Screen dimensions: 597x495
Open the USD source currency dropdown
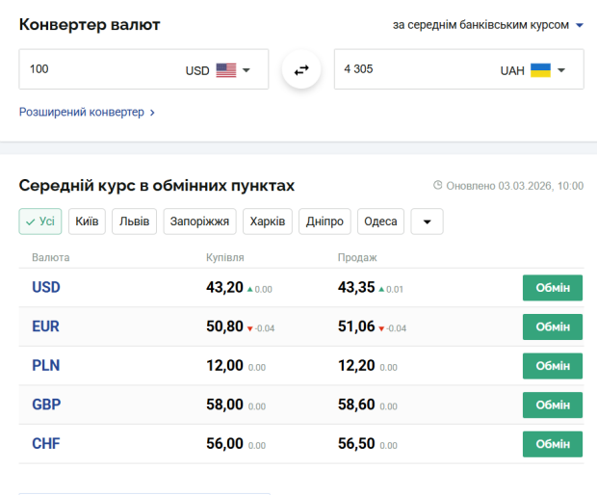247,70
